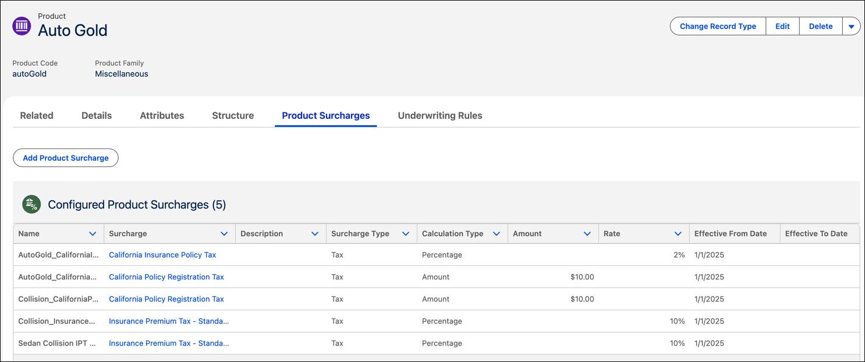865x362 pixels.
Task: Click the green Configured Product Surcharges icon
Action: tap(31, 204)
